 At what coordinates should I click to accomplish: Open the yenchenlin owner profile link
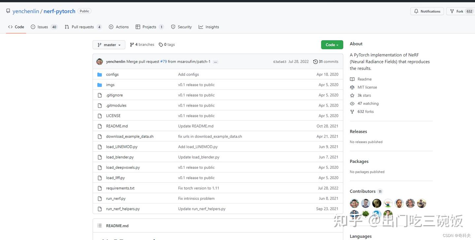pos(26,11)
